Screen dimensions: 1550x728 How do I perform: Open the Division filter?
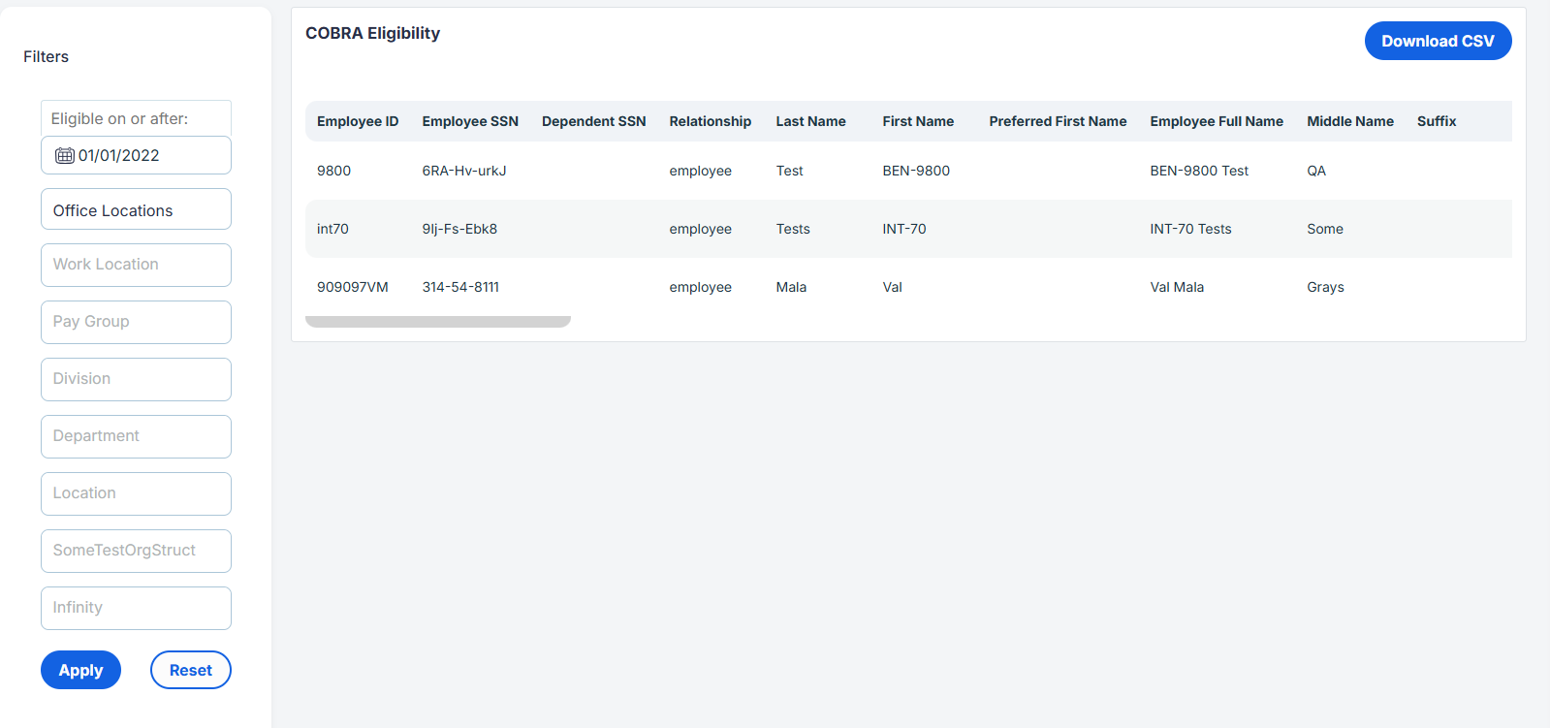[x=136, y=379]
